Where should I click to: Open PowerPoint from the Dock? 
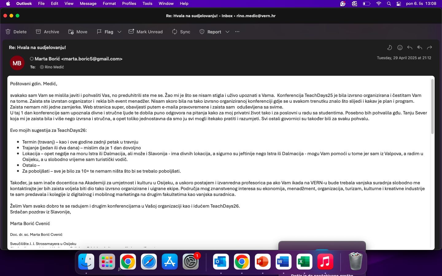coord(263,262)
